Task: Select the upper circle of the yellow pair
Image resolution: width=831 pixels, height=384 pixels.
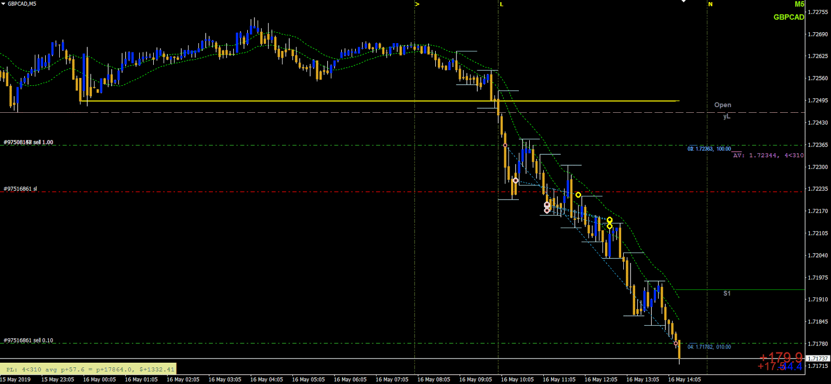Action: pos(609,220)
